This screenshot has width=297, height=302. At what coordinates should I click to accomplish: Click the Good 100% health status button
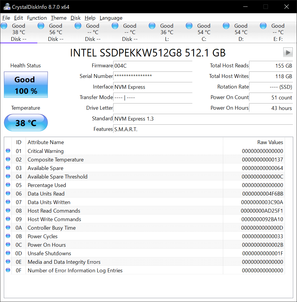click(x=26, y=85)
